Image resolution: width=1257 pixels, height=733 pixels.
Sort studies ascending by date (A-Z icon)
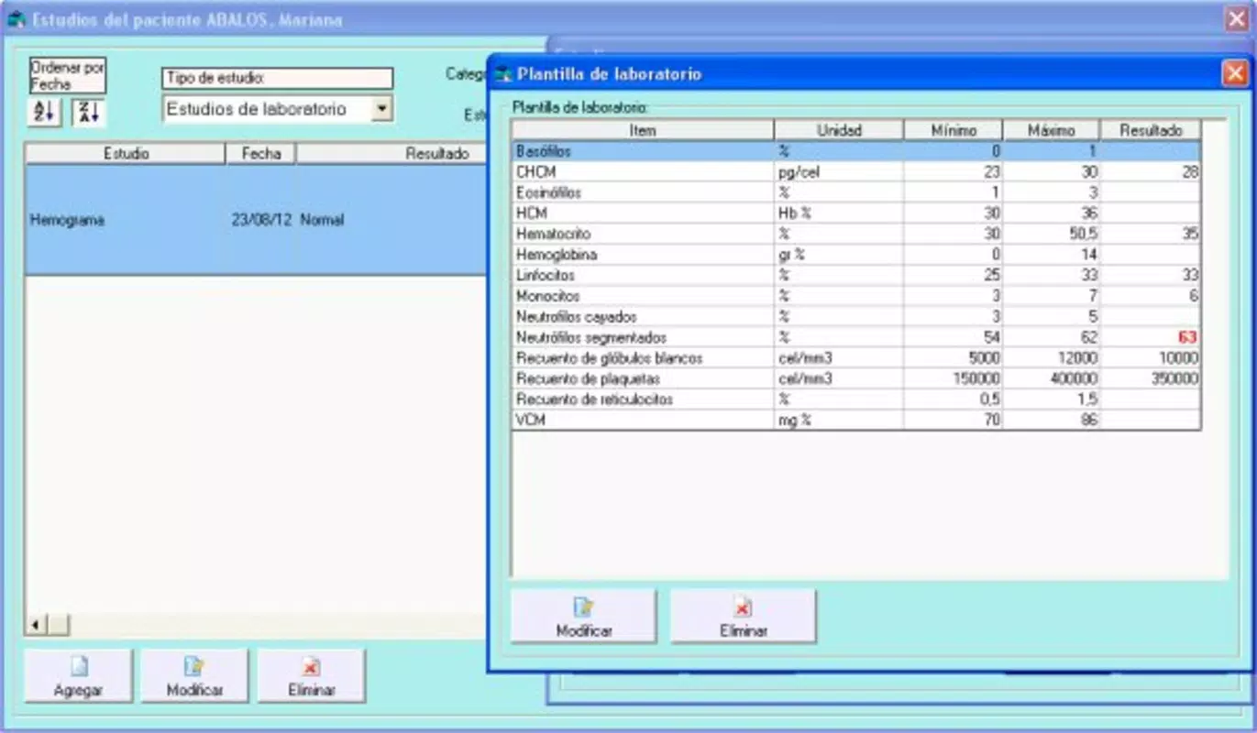tap(44, 112)
